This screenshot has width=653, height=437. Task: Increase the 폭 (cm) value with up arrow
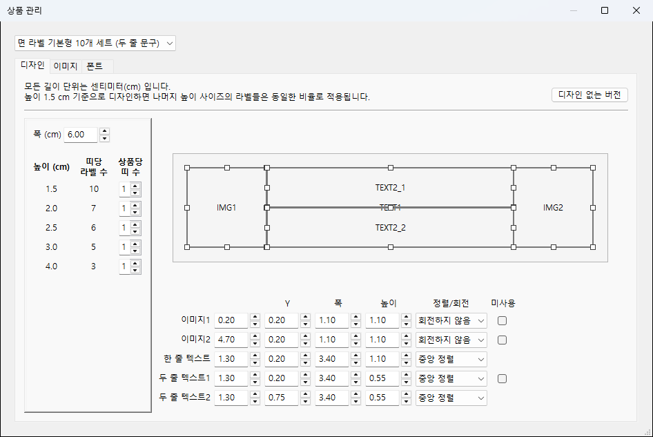105,131
